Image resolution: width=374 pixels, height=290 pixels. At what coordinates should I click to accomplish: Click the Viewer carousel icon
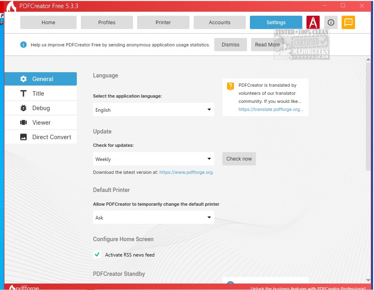point(23,123)
